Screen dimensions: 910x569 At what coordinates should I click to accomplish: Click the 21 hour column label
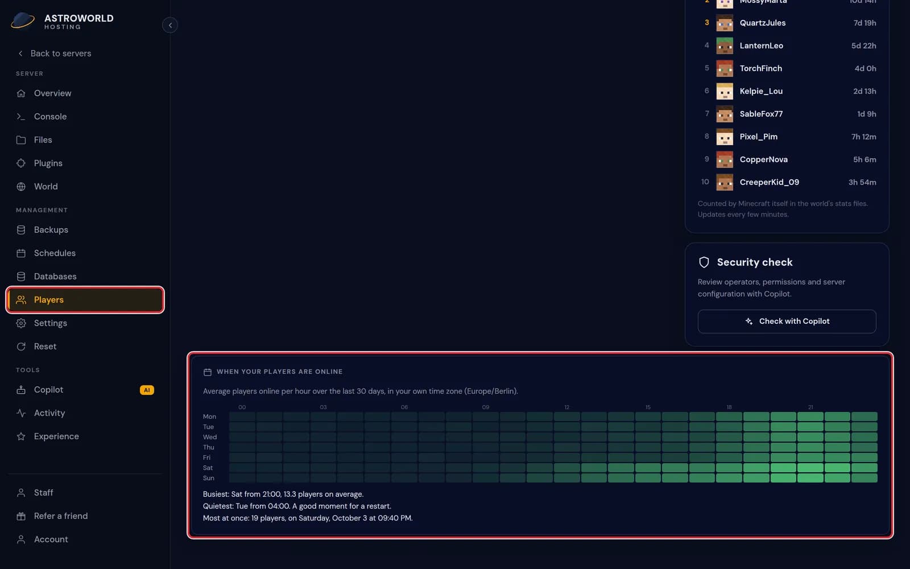(810, 407)
